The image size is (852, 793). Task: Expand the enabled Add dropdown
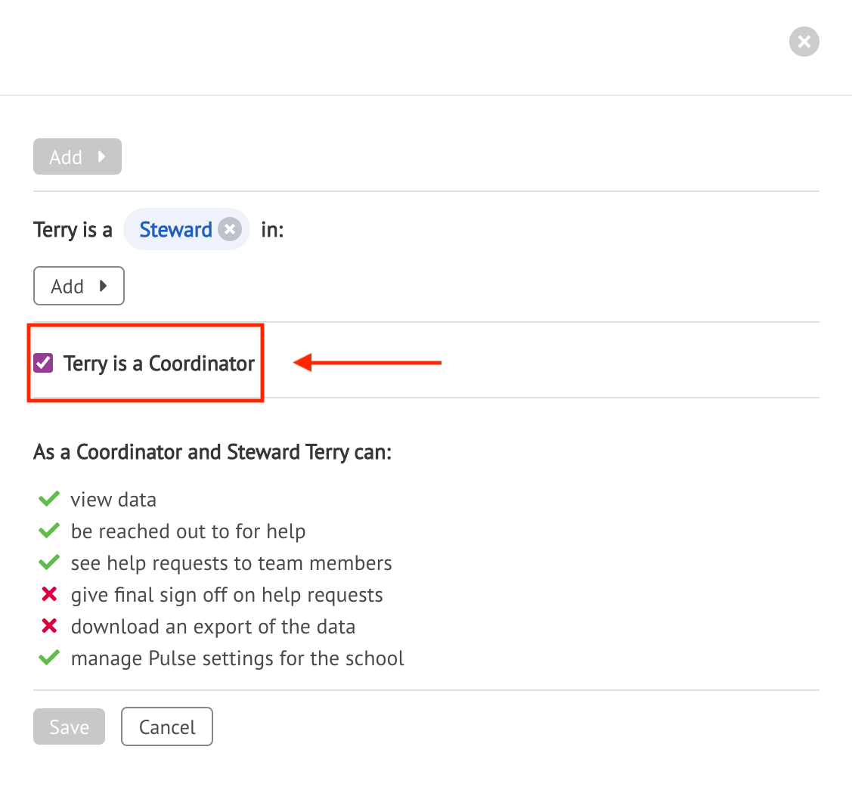(x=79, y=286)
